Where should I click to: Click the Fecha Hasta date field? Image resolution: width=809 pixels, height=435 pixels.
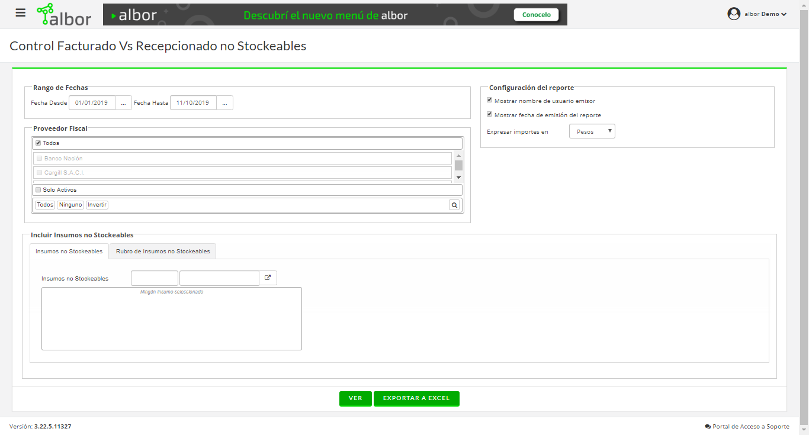point(193,103)
